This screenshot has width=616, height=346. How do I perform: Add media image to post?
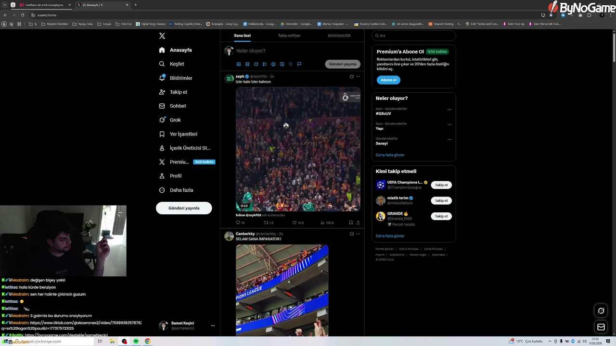pyautogui.click(x=239, y=64)
